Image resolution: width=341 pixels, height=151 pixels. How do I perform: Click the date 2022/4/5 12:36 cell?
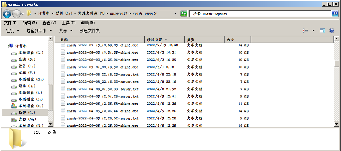tap(161, 104)
